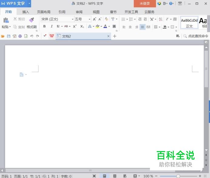Screen dimensions: 210x178
Task: Click the WPS 文字 application menu button
Action: coord(15,3)
